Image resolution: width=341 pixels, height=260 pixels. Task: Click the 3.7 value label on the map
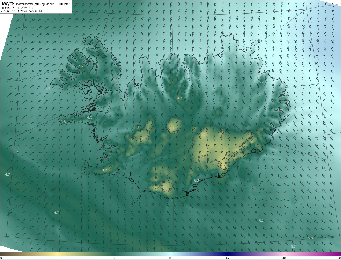pos(104,170)
